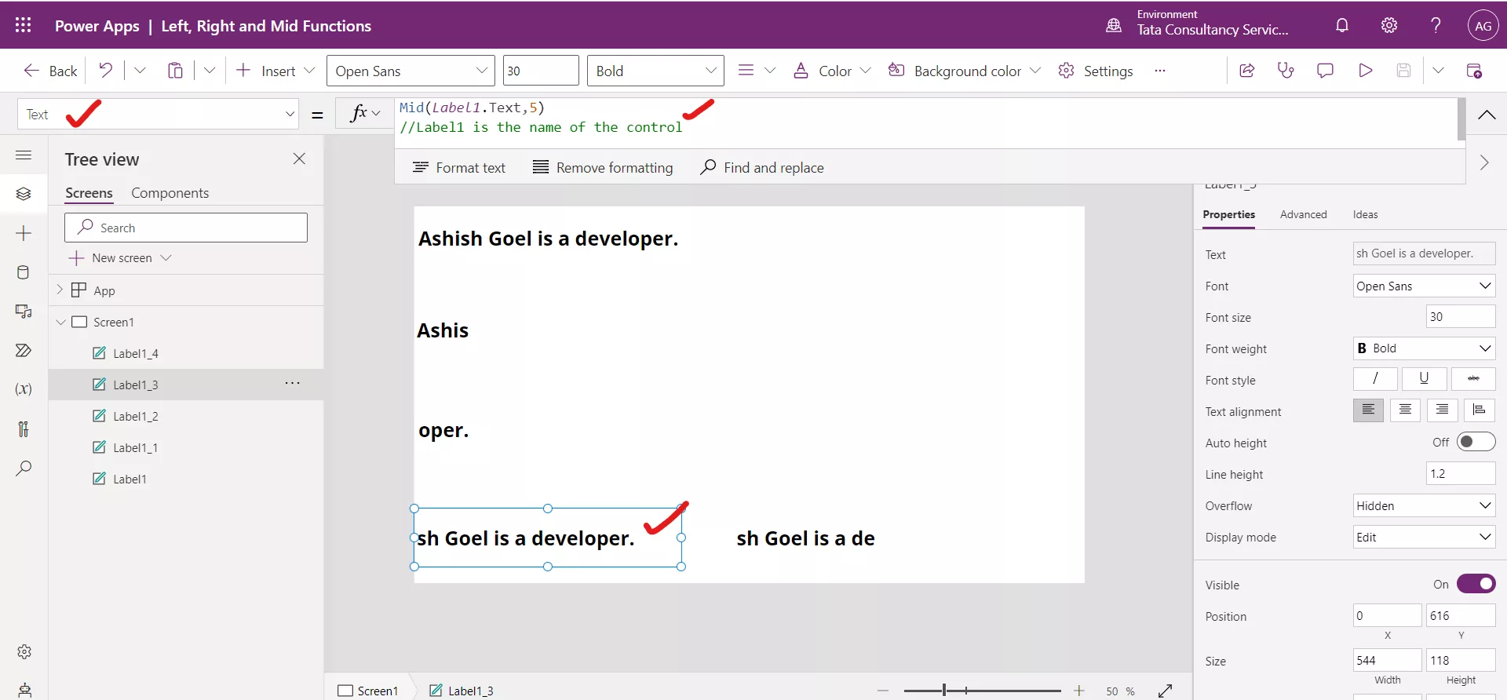Image resolution: width=1507 pixels, height=700 pixels.
Task: Set text alignment to center
Action: coord(1405,410)
